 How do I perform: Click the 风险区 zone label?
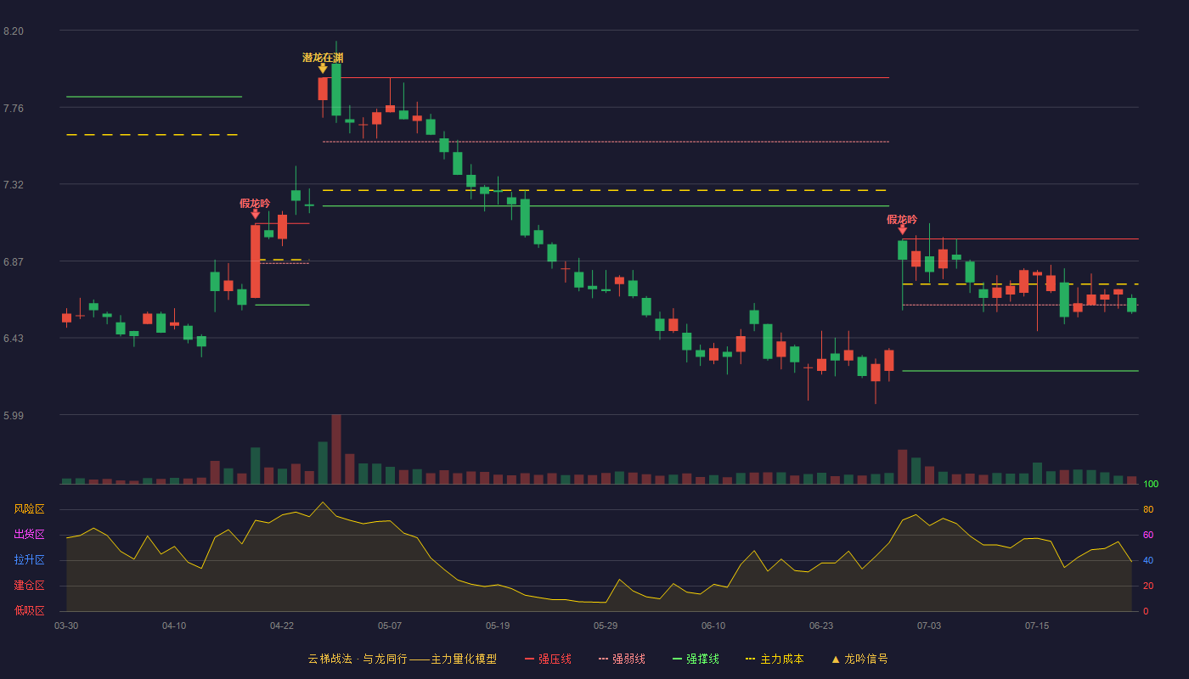[x=29, y=509]
